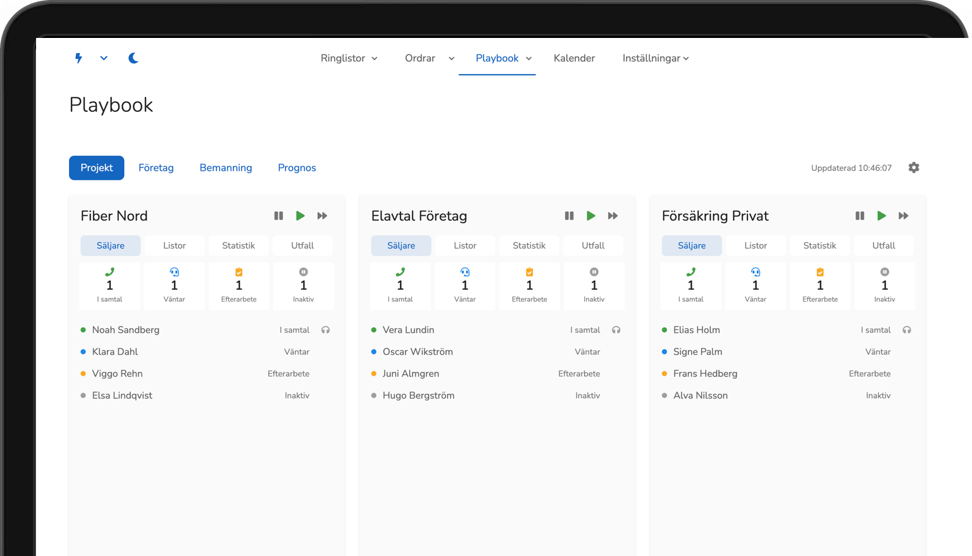Click seller Hugo Bergström row

click(497, 395)
